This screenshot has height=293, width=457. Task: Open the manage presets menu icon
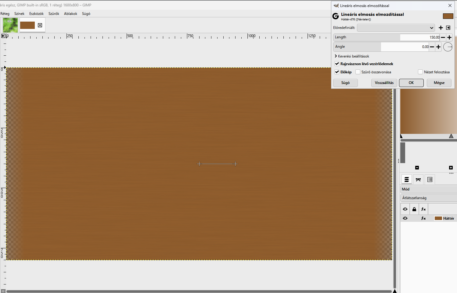click(x=448, y=28)
